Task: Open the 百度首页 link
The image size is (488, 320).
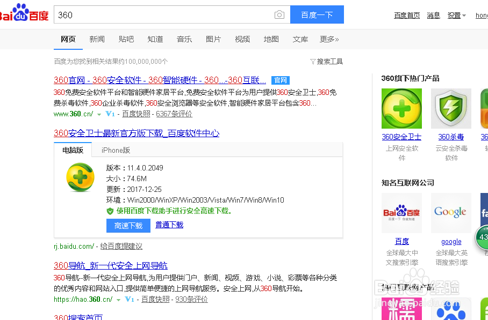Action: tap(407, 15)
